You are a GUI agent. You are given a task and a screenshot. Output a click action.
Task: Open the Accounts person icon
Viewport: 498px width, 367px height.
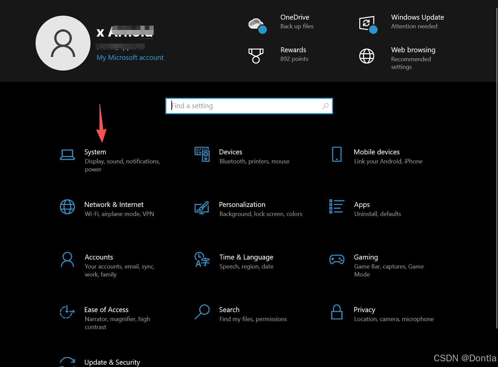tap(67, 260)
